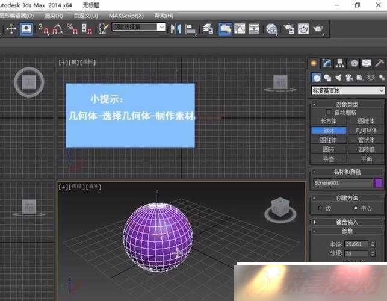Select the Shapes category icon
The height and width of the screenshot is (301, 387).
coord(327,78)
